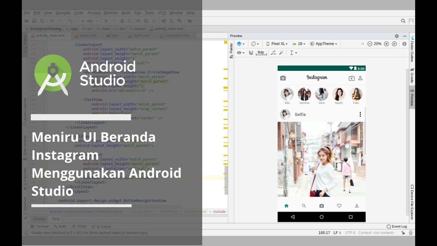Open the API version 28 dropdown

point(299,44)
